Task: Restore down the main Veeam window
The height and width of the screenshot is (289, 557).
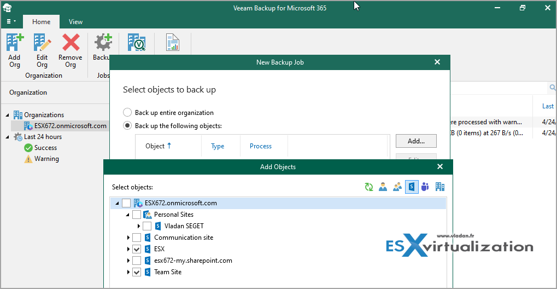Action: point(522,8)
